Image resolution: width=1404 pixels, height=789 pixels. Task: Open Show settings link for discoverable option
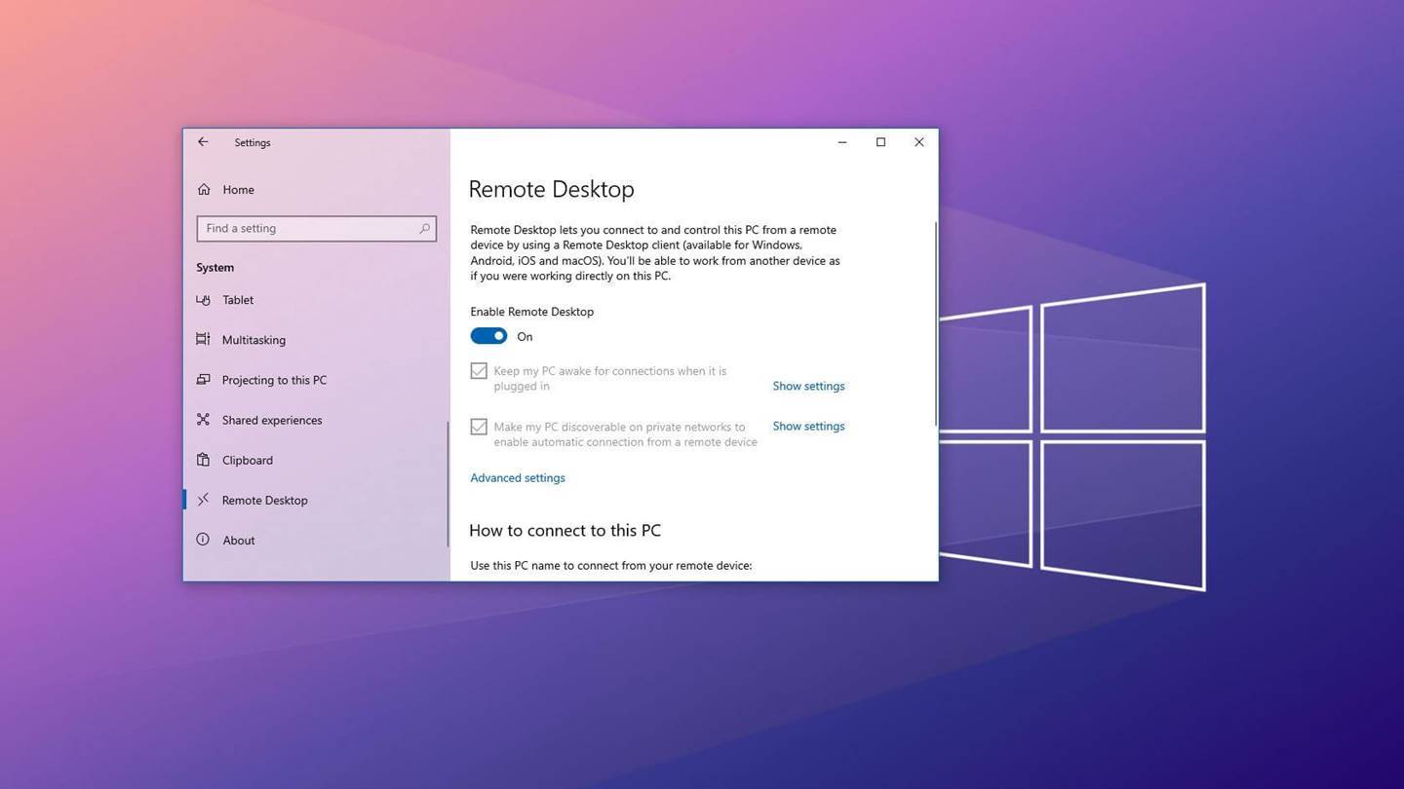(808, 426)
